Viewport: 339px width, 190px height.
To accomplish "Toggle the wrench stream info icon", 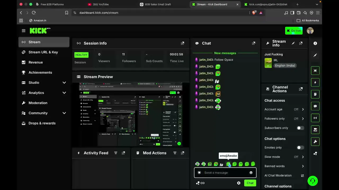I will [x=315, y=142].
